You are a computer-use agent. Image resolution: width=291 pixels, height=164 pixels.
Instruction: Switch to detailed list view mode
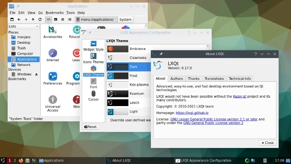pyautogui.click(x=69, y=19)
